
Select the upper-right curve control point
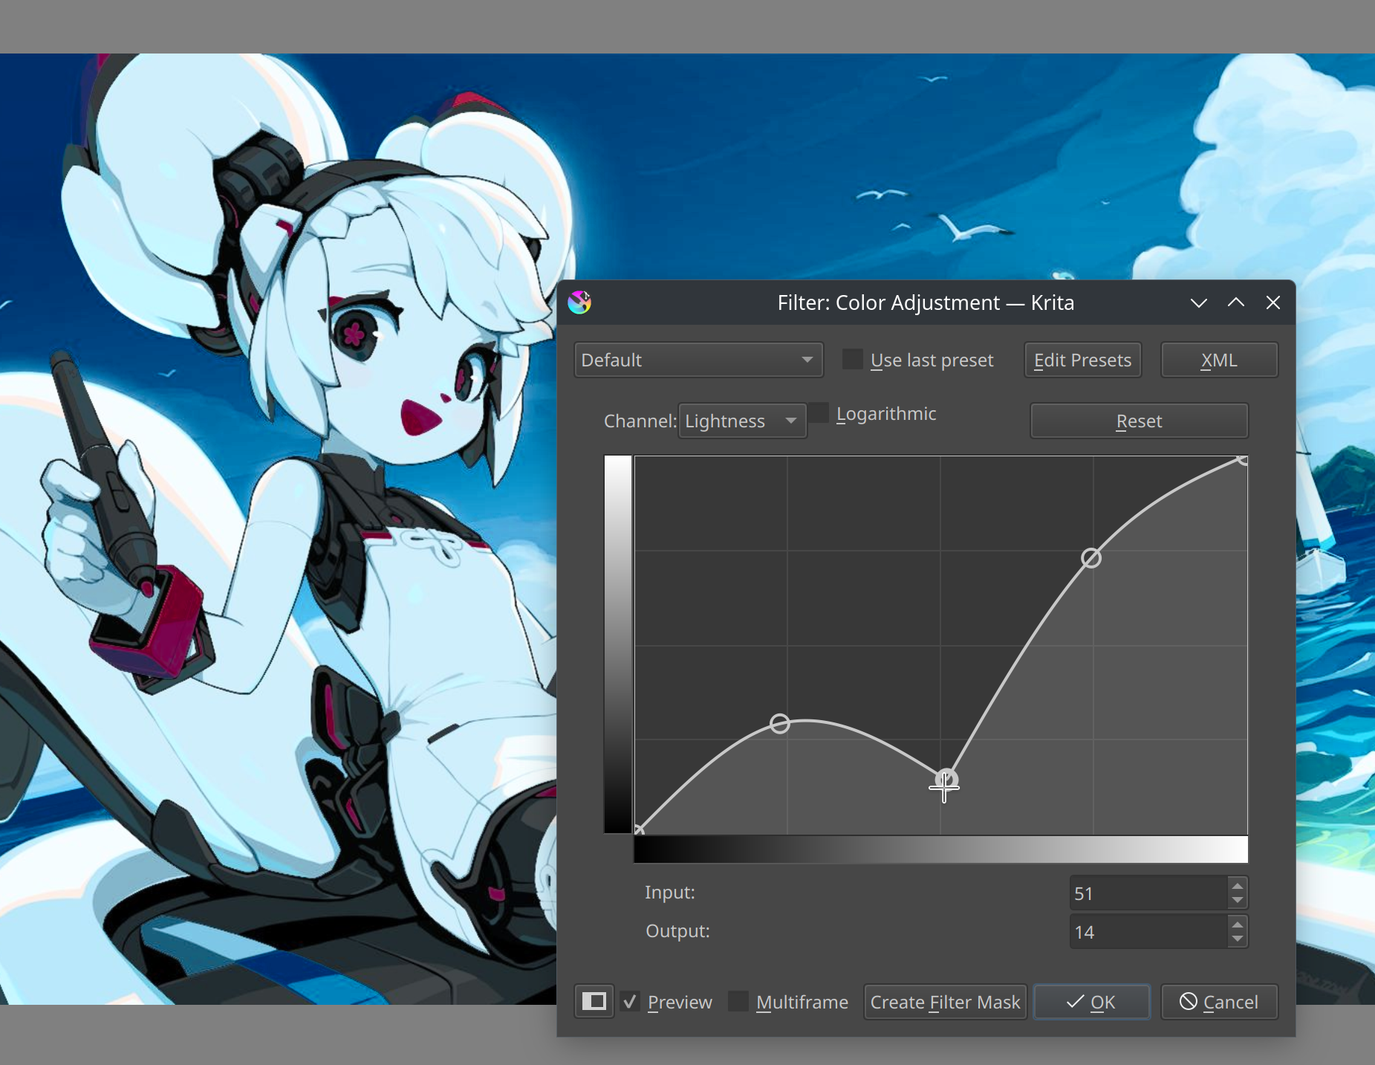click(1090, 558)
